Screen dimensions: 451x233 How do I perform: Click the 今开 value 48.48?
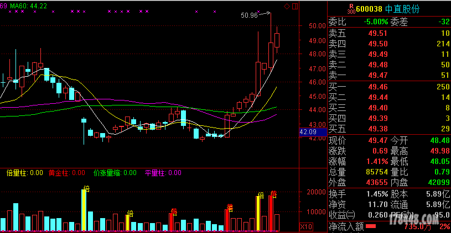point(440,141)
